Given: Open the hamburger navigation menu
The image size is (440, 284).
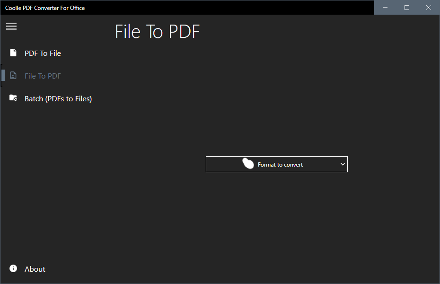Looking at the screenshot, I should [x=11, y=27].
